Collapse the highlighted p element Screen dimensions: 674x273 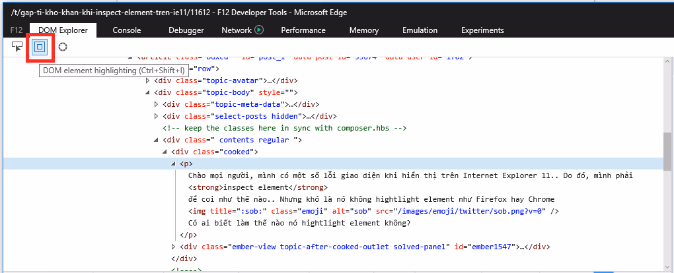(x=174, y=164)
